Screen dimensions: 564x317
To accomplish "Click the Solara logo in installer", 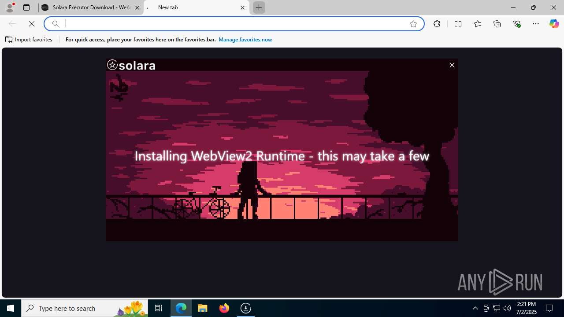I will coord(131,65).
